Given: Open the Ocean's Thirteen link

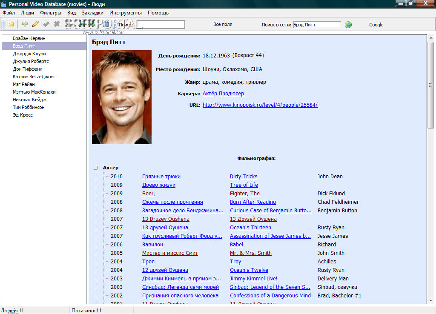Looking at the screenshot, I should [x=250, y=228].
